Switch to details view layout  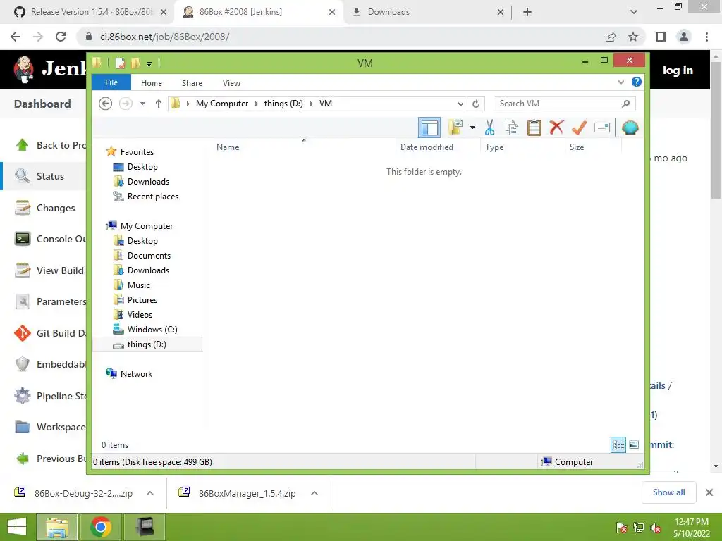[618, 445]
